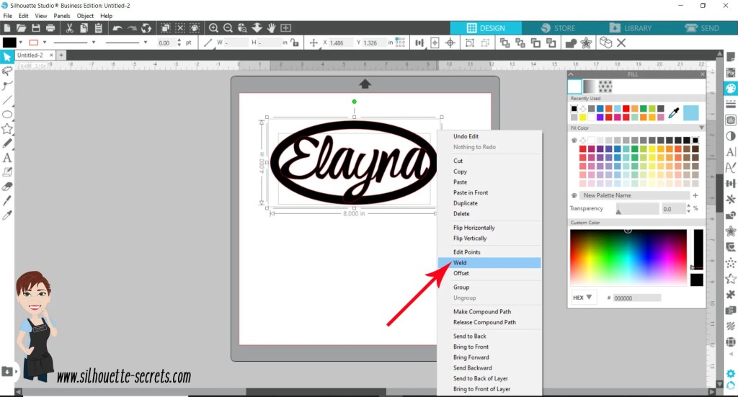
Task: Add new palette with plus button
Action: (695, 195)
